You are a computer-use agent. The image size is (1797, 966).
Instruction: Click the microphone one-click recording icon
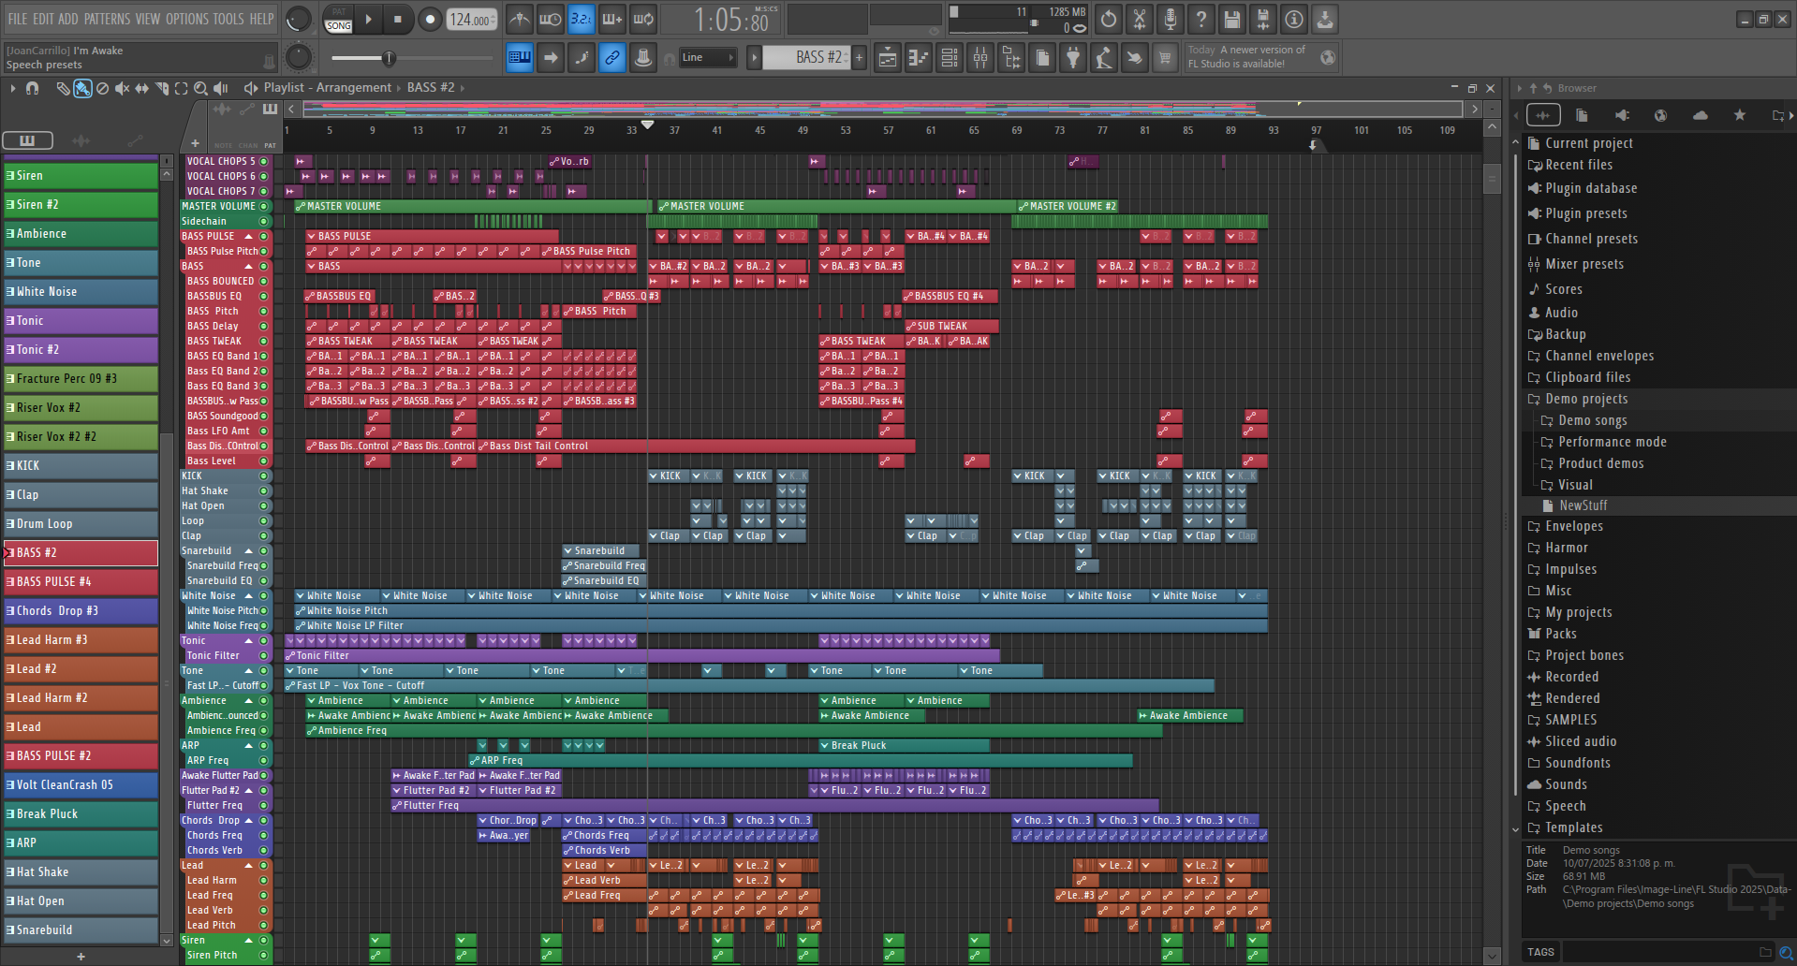click(1171, 19)
